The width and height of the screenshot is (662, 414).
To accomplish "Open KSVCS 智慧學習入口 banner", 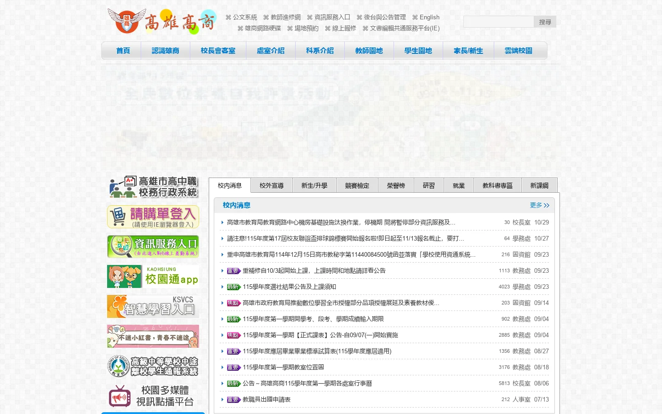I will tap(153, 306).
